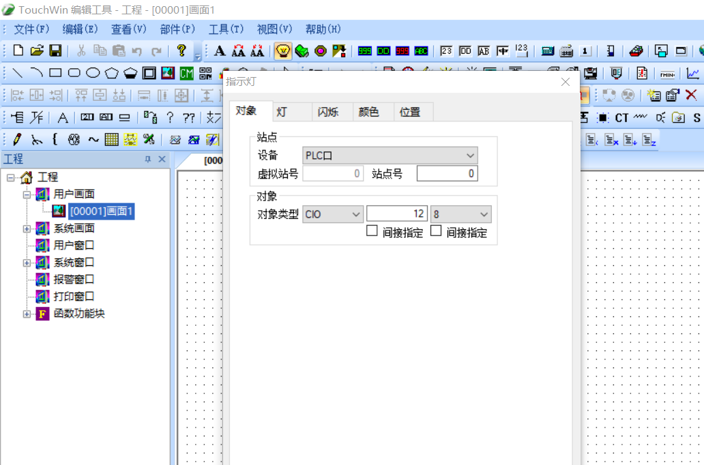Click the text 'A' tool icon
704x465 pixels.
pyautogui.click(x=220, y=51)
